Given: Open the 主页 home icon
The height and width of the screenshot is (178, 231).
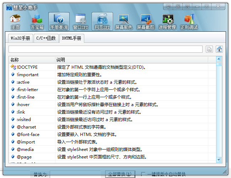Looking at the screenshot, I should [15, 21].
